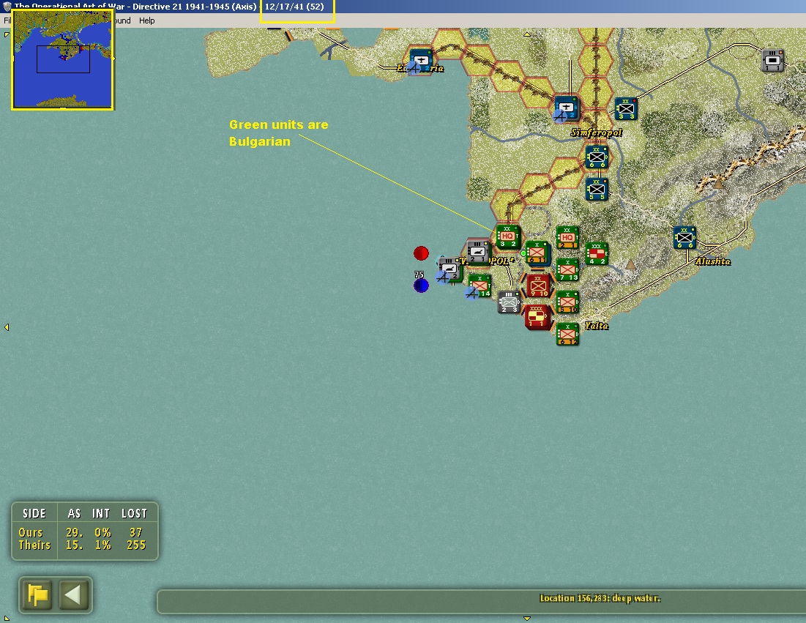806x623 pixels.
Task: Click the AS column header
Action: (74, 513)
